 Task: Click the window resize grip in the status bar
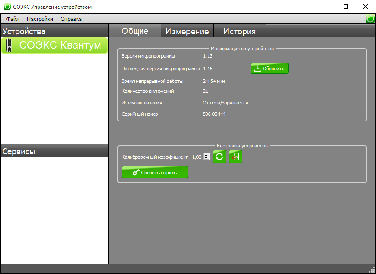coord(372,270)
